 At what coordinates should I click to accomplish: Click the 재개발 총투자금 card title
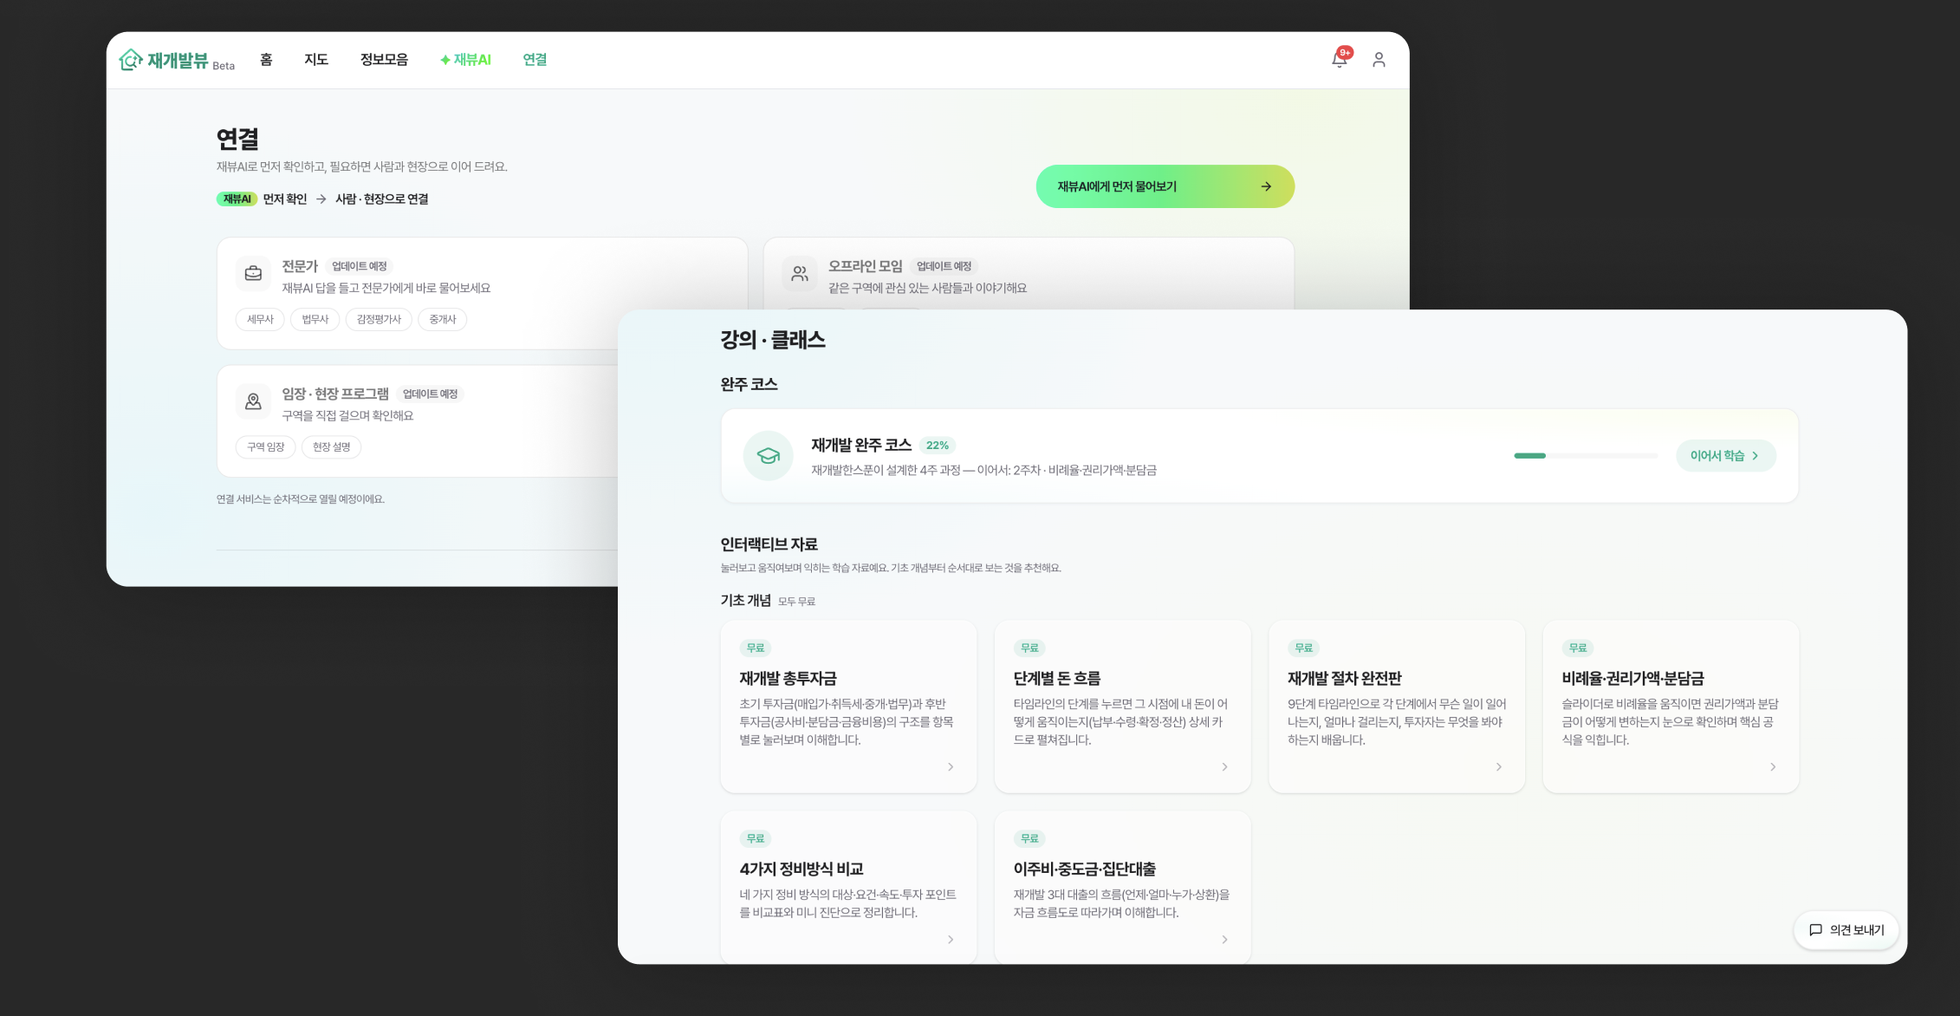tap(788, 678)
